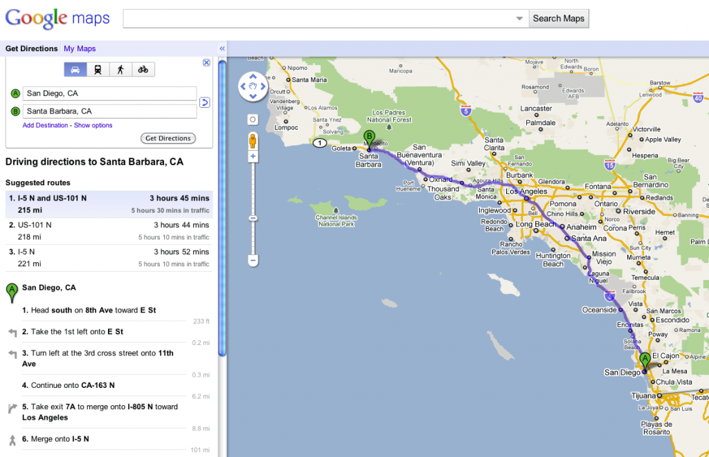Collapse the left directions panel

[222, 48]
